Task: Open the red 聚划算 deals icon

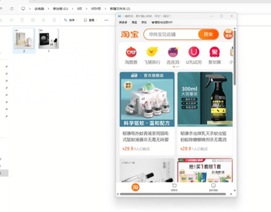Action: 215,52
